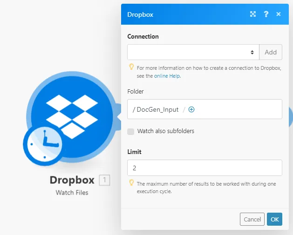Click the Limit input field

pos(204,168)
